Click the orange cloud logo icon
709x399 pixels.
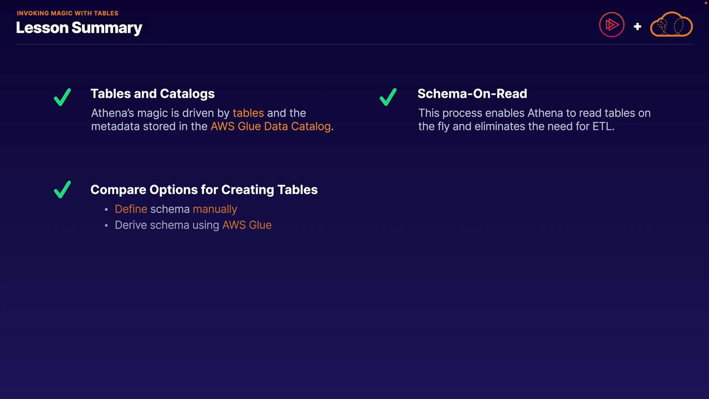(x=671, y=25)
